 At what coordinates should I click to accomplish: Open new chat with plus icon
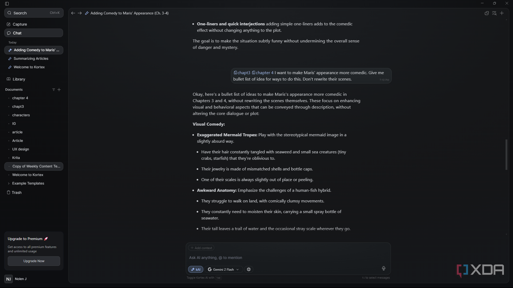502,13
